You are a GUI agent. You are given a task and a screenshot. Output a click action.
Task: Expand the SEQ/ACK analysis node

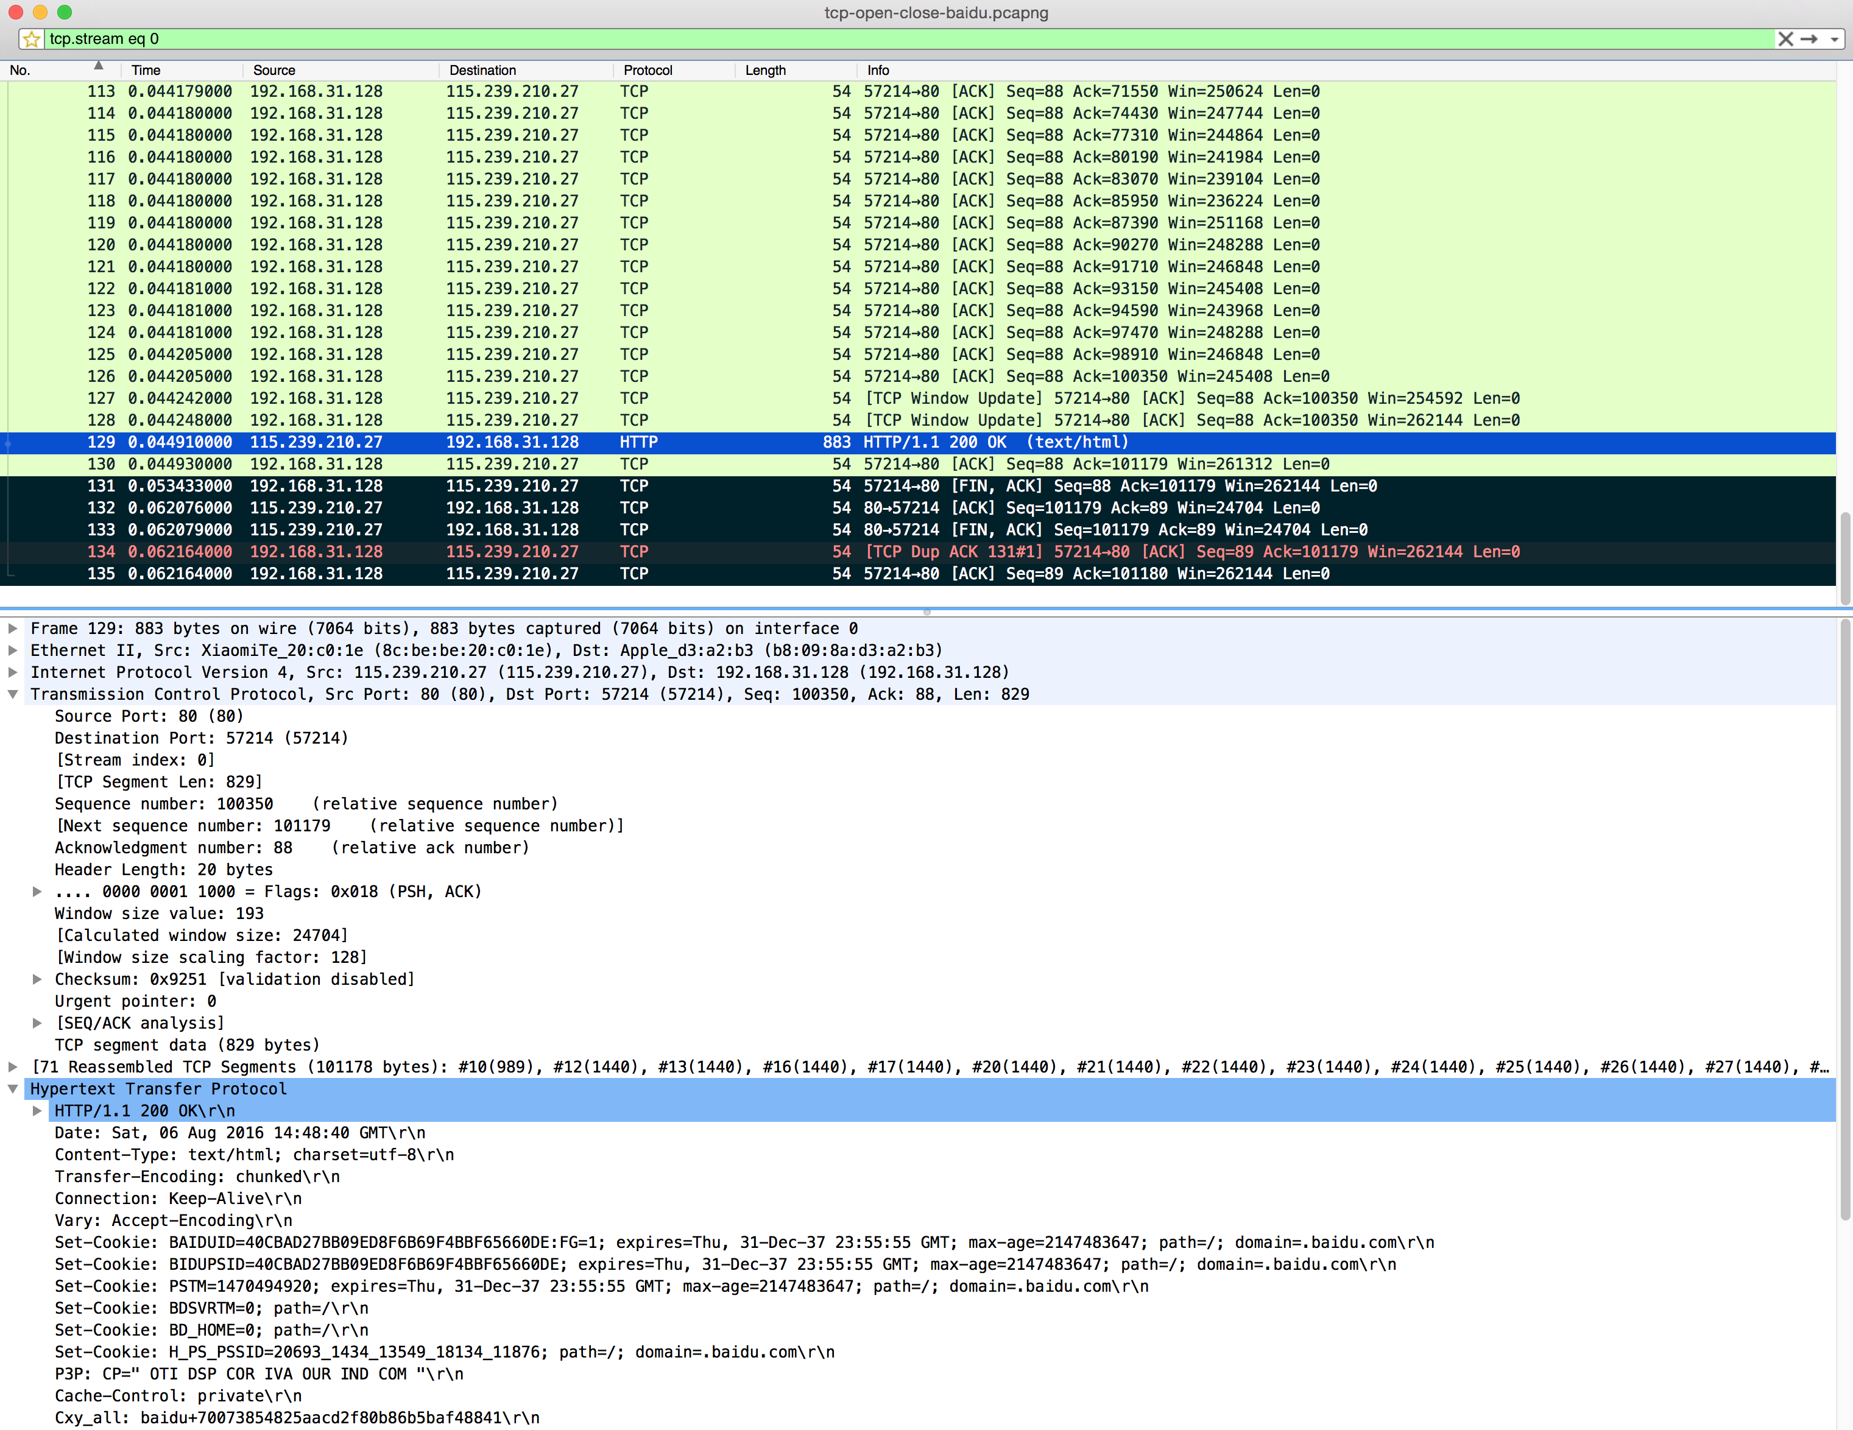pos(37,1023)
